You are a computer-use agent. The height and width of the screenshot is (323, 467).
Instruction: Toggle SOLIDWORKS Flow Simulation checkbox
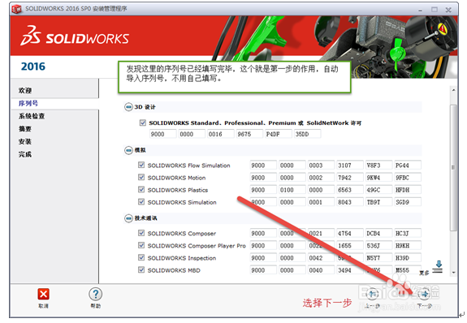[141, 165]
